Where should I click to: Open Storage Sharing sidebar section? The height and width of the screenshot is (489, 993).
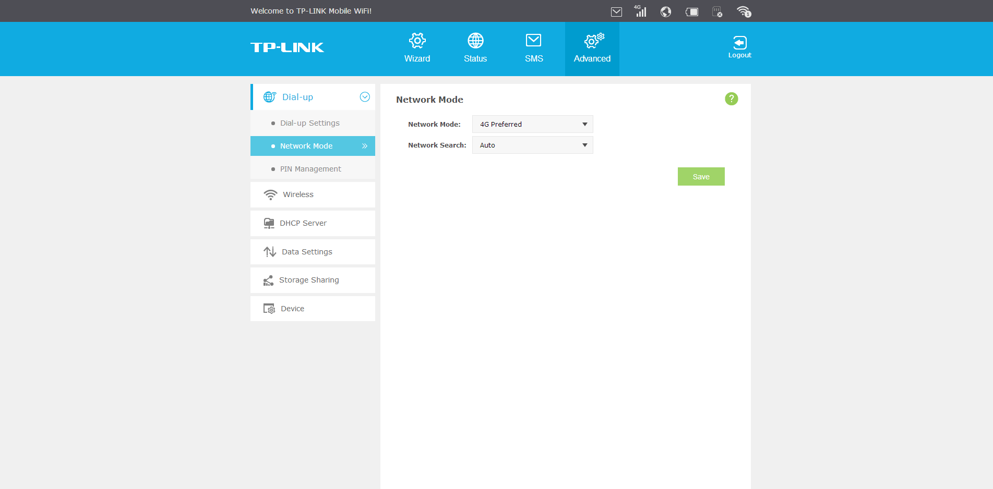click(309, 280)
